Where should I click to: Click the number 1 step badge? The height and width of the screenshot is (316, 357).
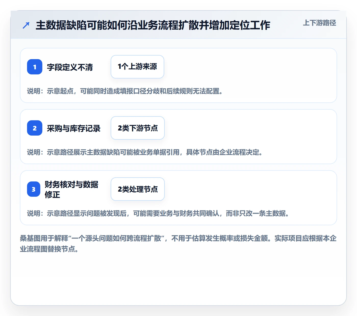(35, 67)
